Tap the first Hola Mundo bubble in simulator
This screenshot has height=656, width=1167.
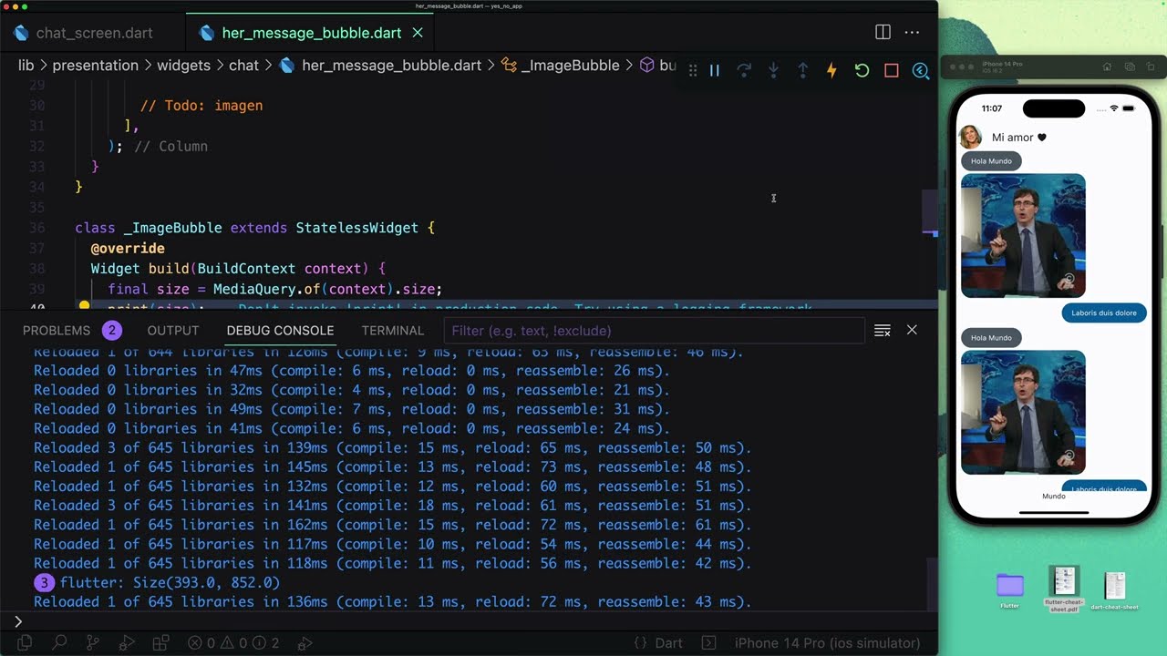(991, 161)
